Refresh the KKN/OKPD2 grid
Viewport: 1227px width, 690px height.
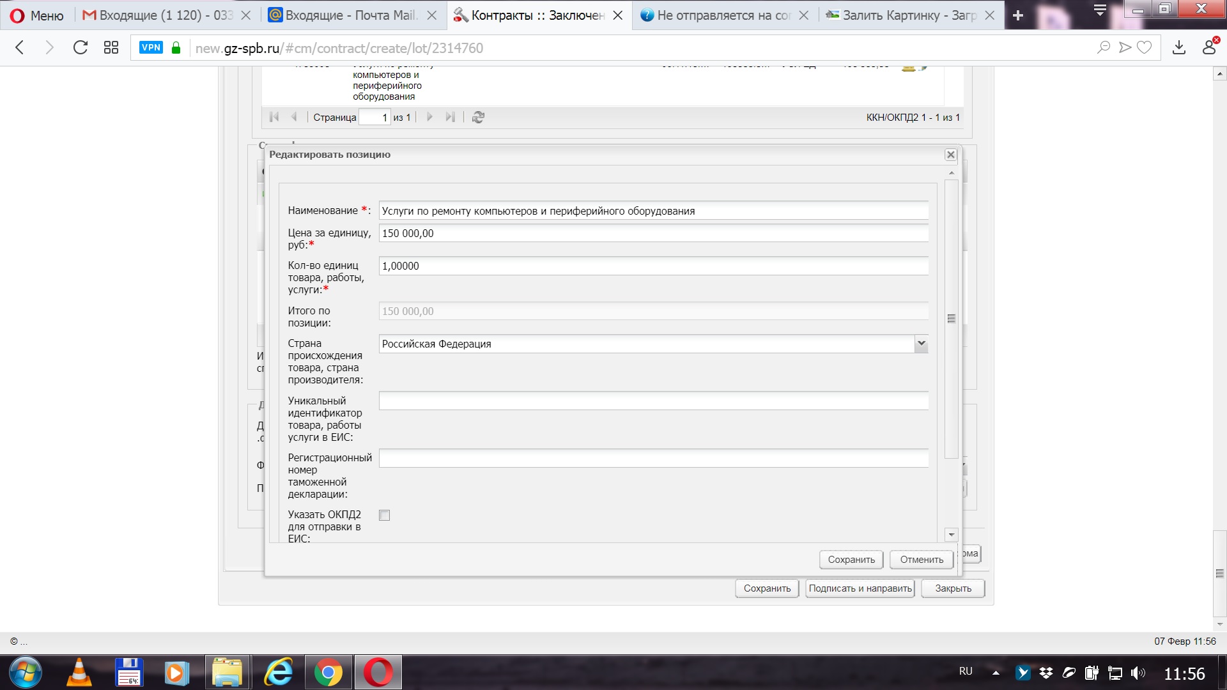478,117
